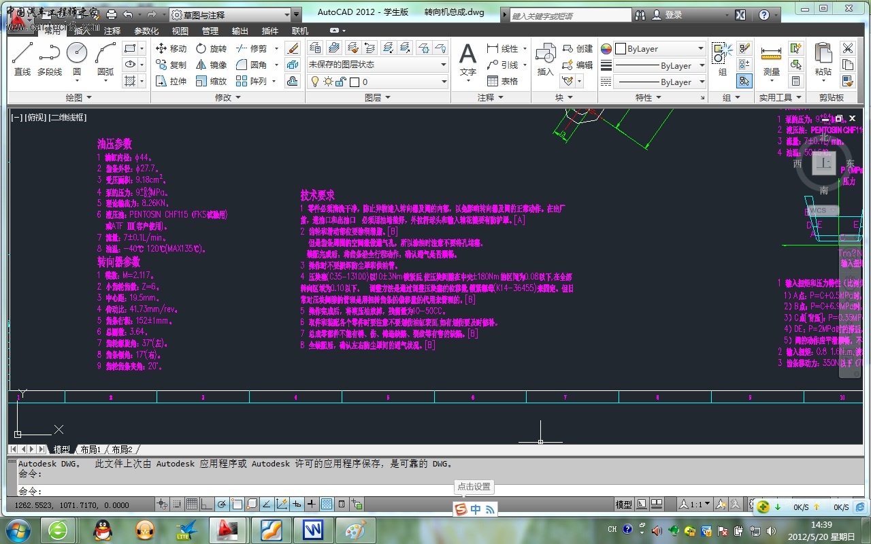Click the Fillet (圆角) tool
The height and width of the screenshot is (544, 871).
tap(251, 65)
